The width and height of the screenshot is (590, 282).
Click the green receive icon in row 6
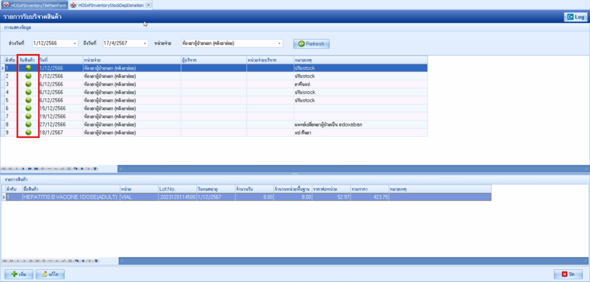[29, 108]
